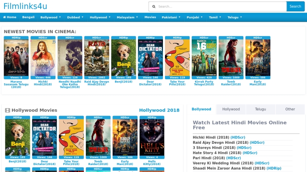Open the Hollywood 2018 link
Image resolution: width=307 pixels, height=172 pixels.
(x=159, y=110)
